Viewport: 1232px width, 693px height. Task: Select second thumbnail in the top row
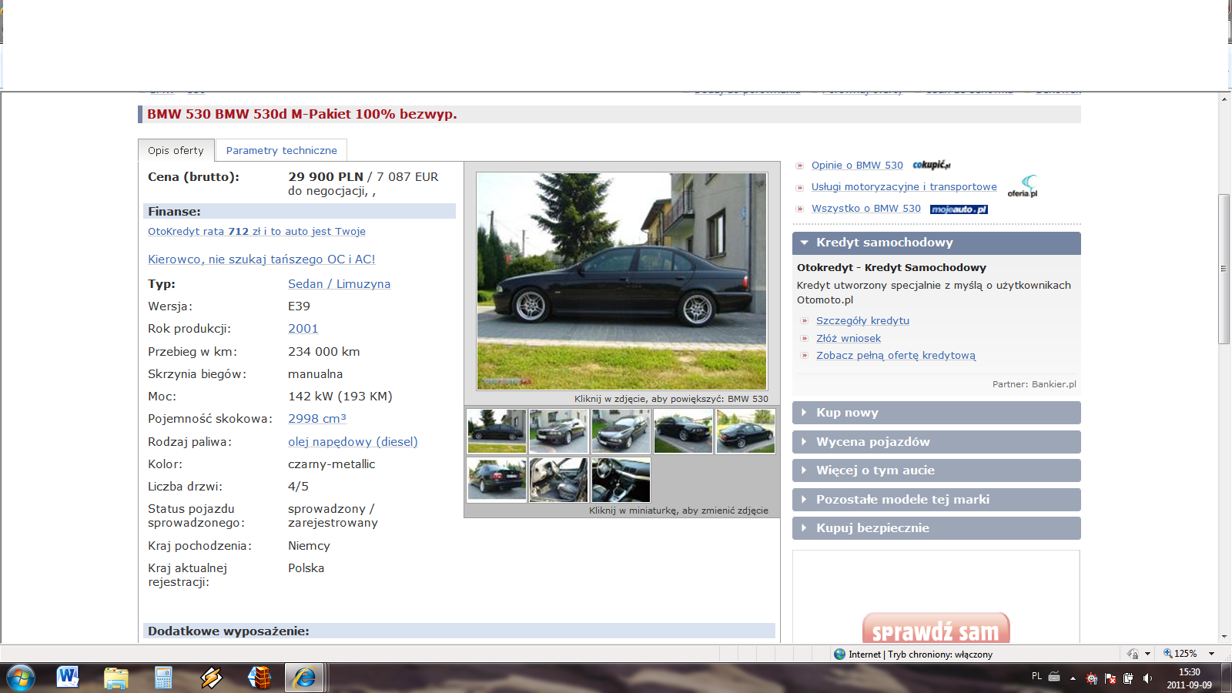pyautogui.click(x=559, y=431)
